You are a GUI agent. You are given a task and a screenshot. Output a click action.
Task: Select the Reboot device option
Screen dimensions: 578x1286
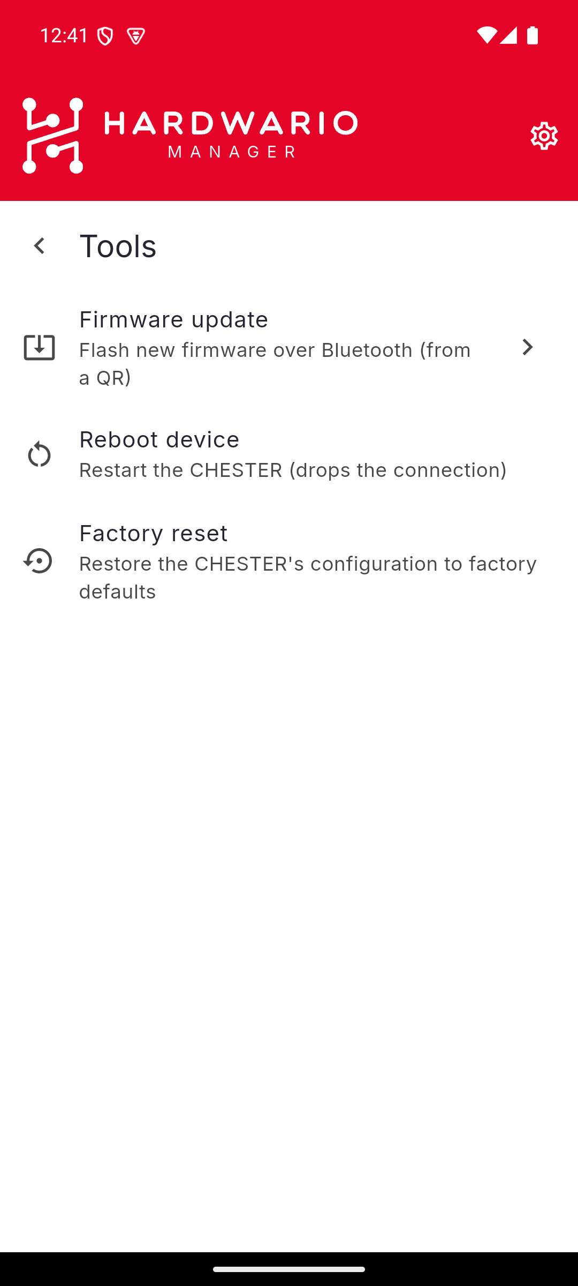(289, 454)
